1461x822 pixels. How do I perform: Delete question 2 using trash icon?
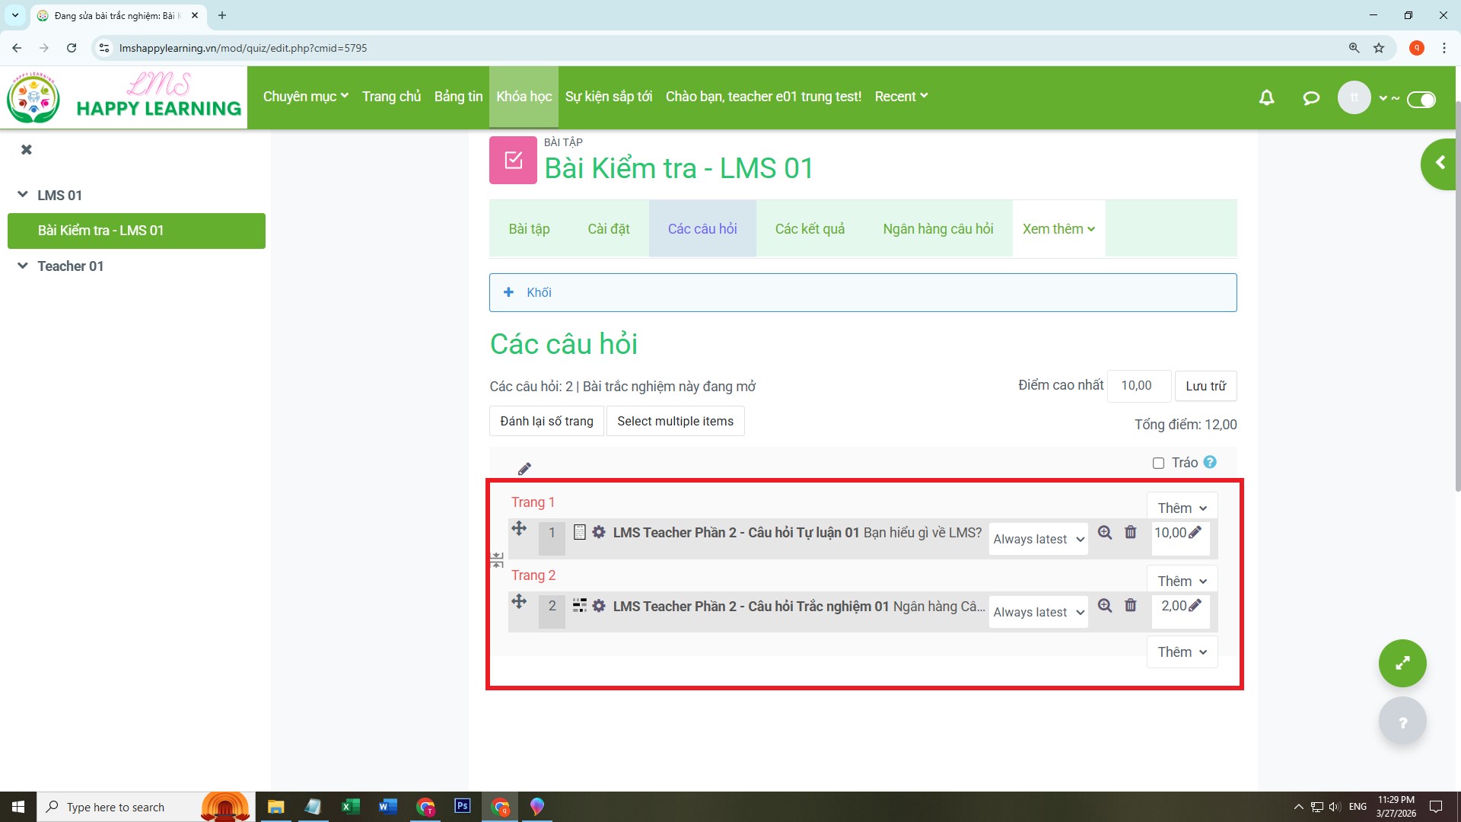[x=1131, y=606]
